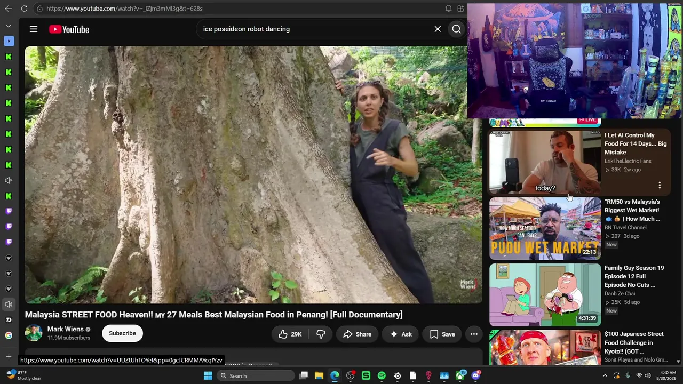Open the YouTube guide hamburger menu
Screen dimensions: 683x384
(x=34, y=29)
